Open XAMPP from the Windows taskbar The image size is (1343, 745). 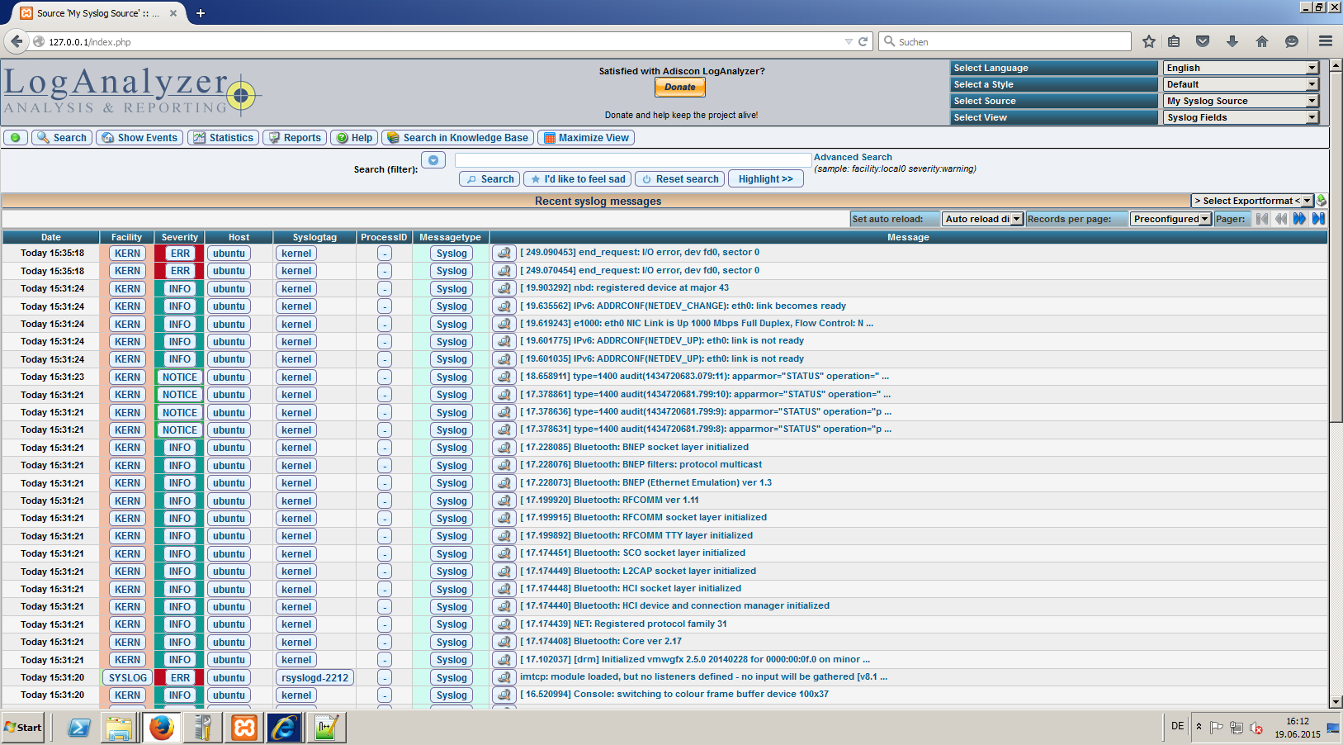244,728
